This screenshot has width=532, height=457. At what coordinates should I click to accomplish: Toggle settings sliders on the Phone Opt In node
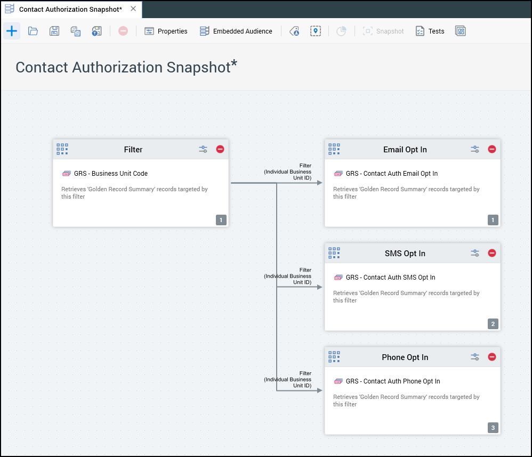click(x=474, y=357)
